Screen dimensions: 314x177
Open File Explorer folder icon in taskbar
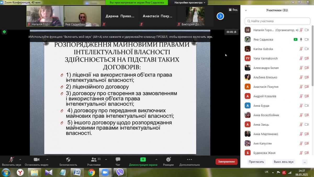34,172
